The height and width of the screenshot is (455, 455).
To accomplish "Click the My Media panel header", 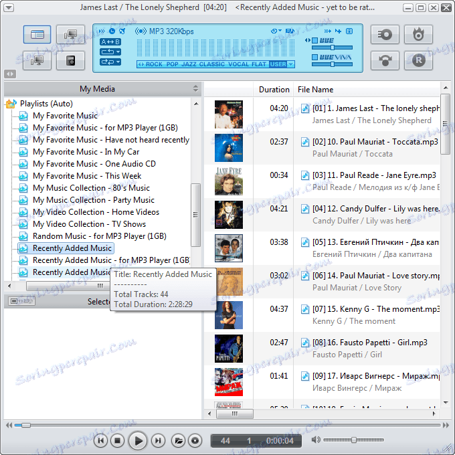I will 102,89.
